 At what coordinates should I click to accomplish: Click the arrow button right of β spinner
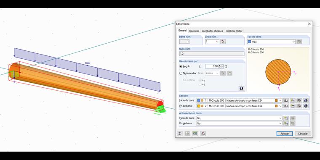(222, 66)
